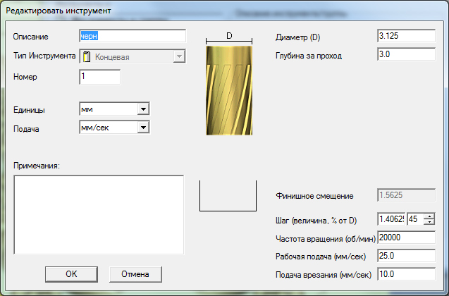449x296 pixels.
Task: Click the tool type icon next to Концевая
Action: 86,57
